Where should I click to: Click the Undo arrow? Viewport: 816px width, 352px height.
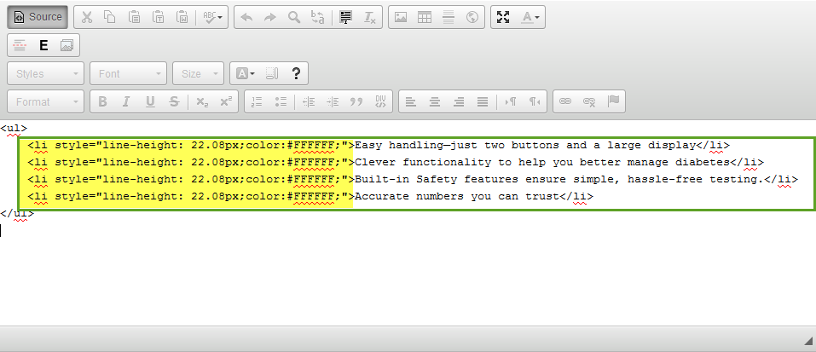[246, 17]
